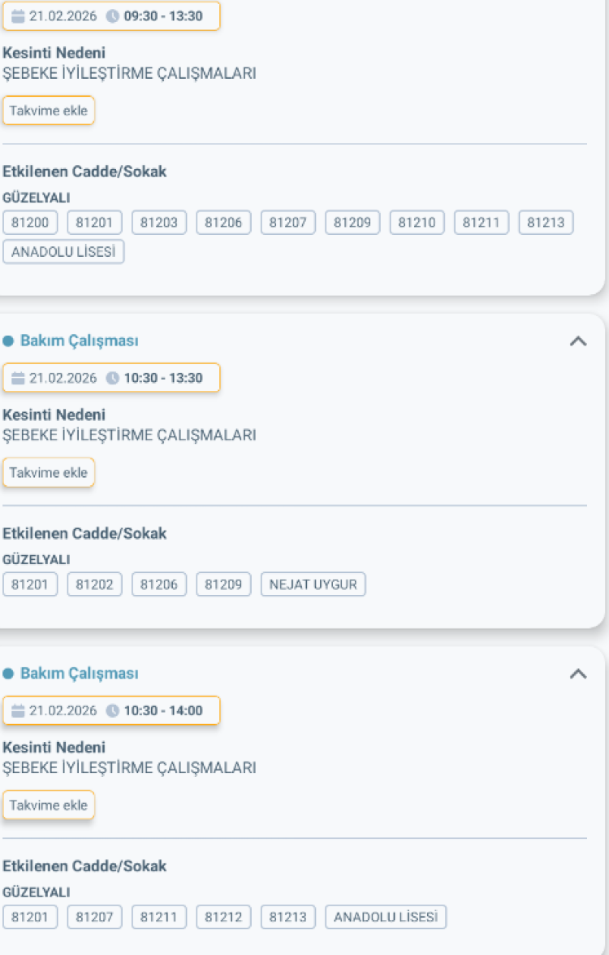Click Takvime ekle in the 10:30 - 14:00 card

[48, 805]
